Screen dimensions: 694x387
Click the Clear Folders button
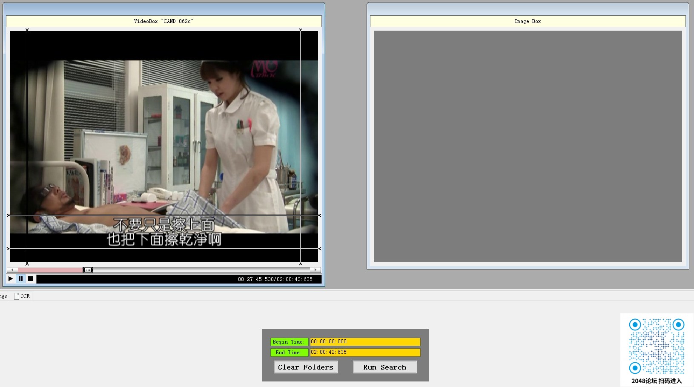[x=306, y=367]
